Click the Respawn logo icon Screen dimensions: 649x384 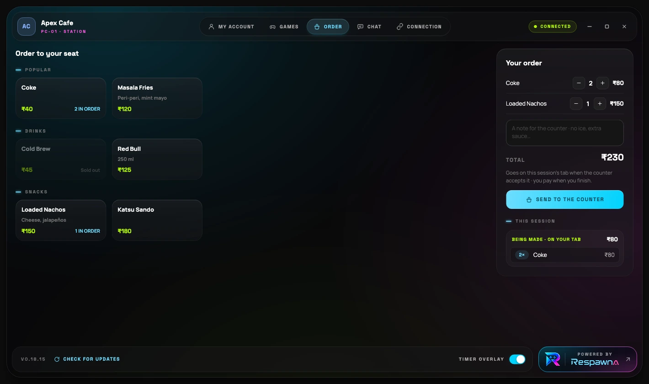pyautogui.click(x=553, y=359)
